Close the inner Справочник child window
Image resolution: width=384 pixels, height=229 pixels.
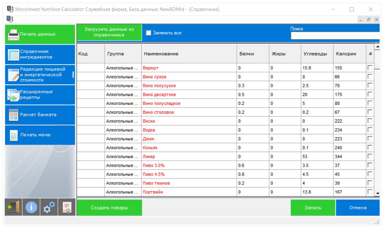coord(377,20)
